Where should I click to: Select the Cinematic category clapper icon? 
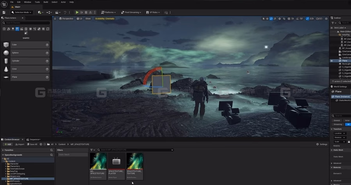[x=22, y=29]
